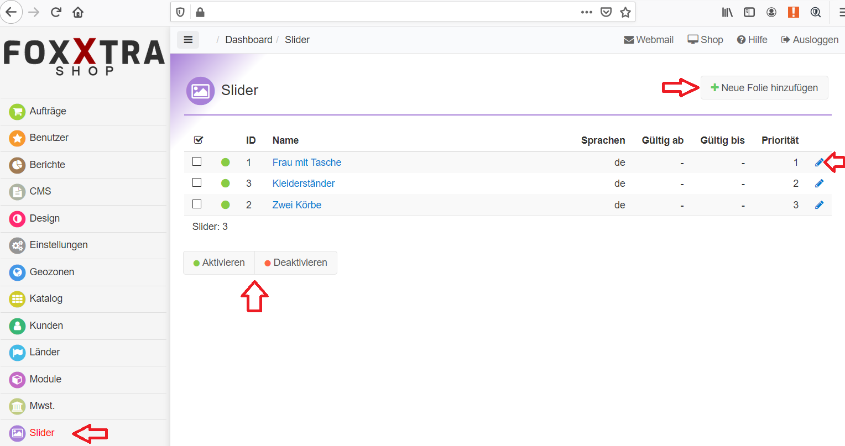This screenshot has height=446, width=845.
Task: Check the box for Frau mit Tasche
Action: [197, 161]
